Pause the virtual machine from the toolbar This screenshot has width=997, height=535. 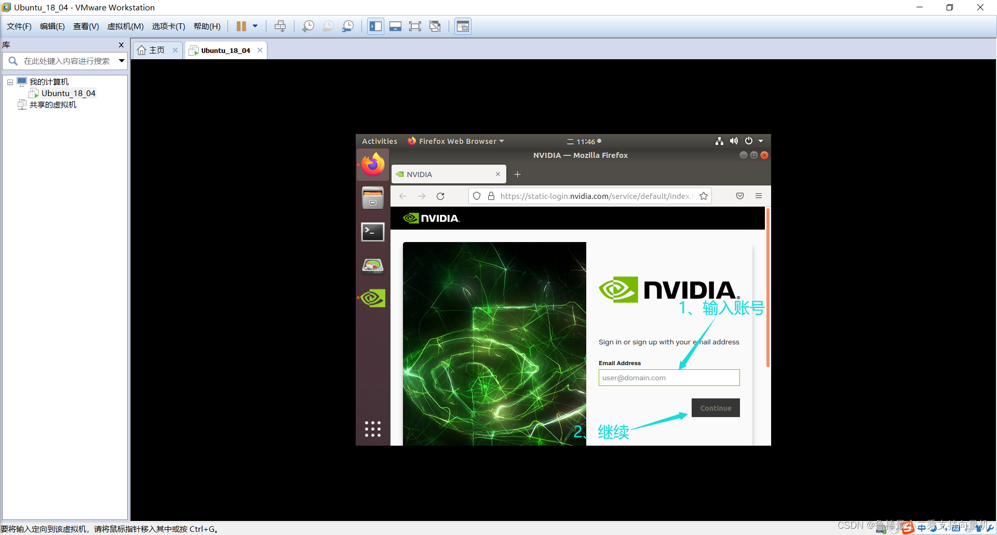[x=241, y=26]
